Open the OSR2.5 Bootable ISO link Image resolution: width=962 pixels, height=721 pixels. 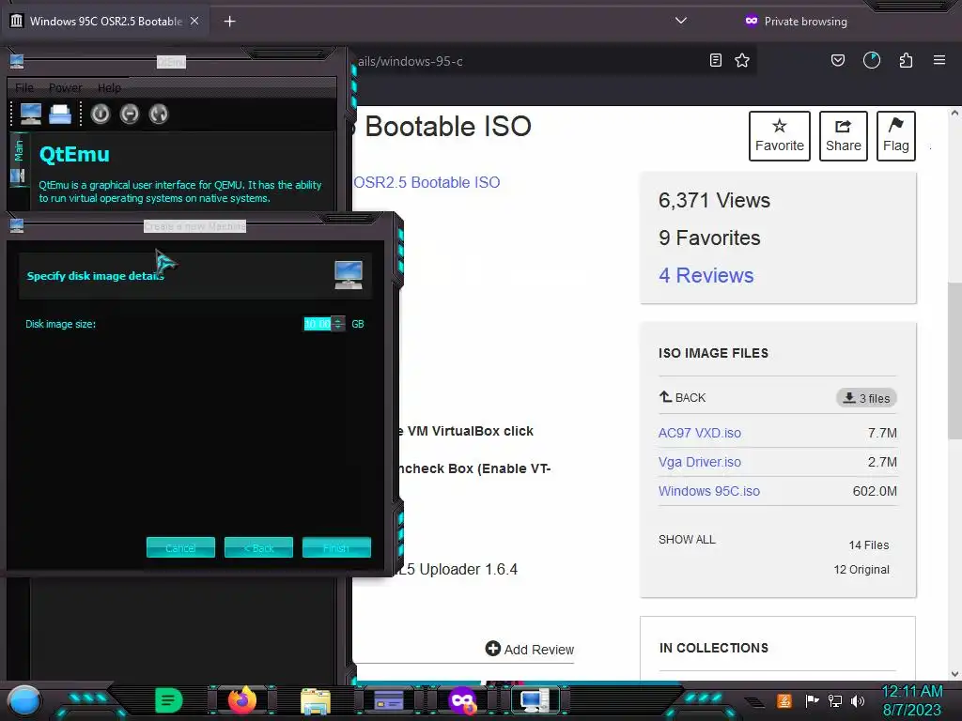[x=427, y=182]
